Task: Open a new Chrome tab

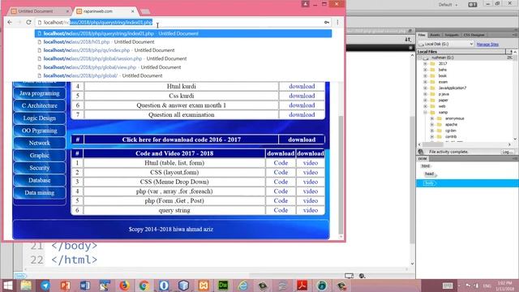Action: [x=145, y=11]
